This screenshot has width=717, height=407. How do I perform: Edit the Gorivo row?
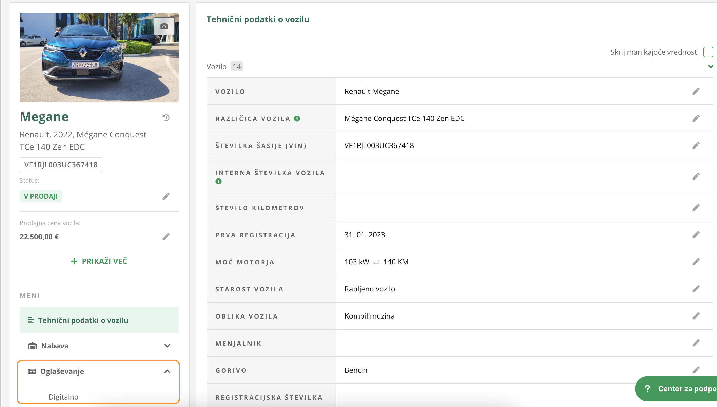[696, 370]
